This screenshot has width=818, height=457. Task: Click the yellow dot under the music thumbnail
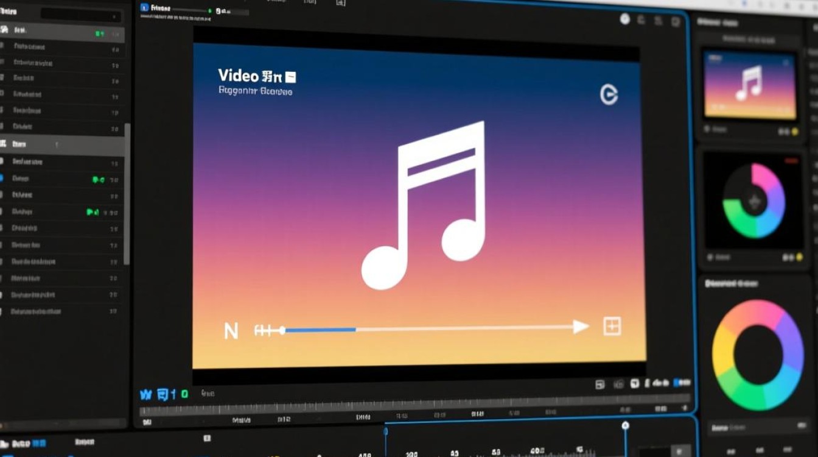pyautogui.click(x=794, y=131)
